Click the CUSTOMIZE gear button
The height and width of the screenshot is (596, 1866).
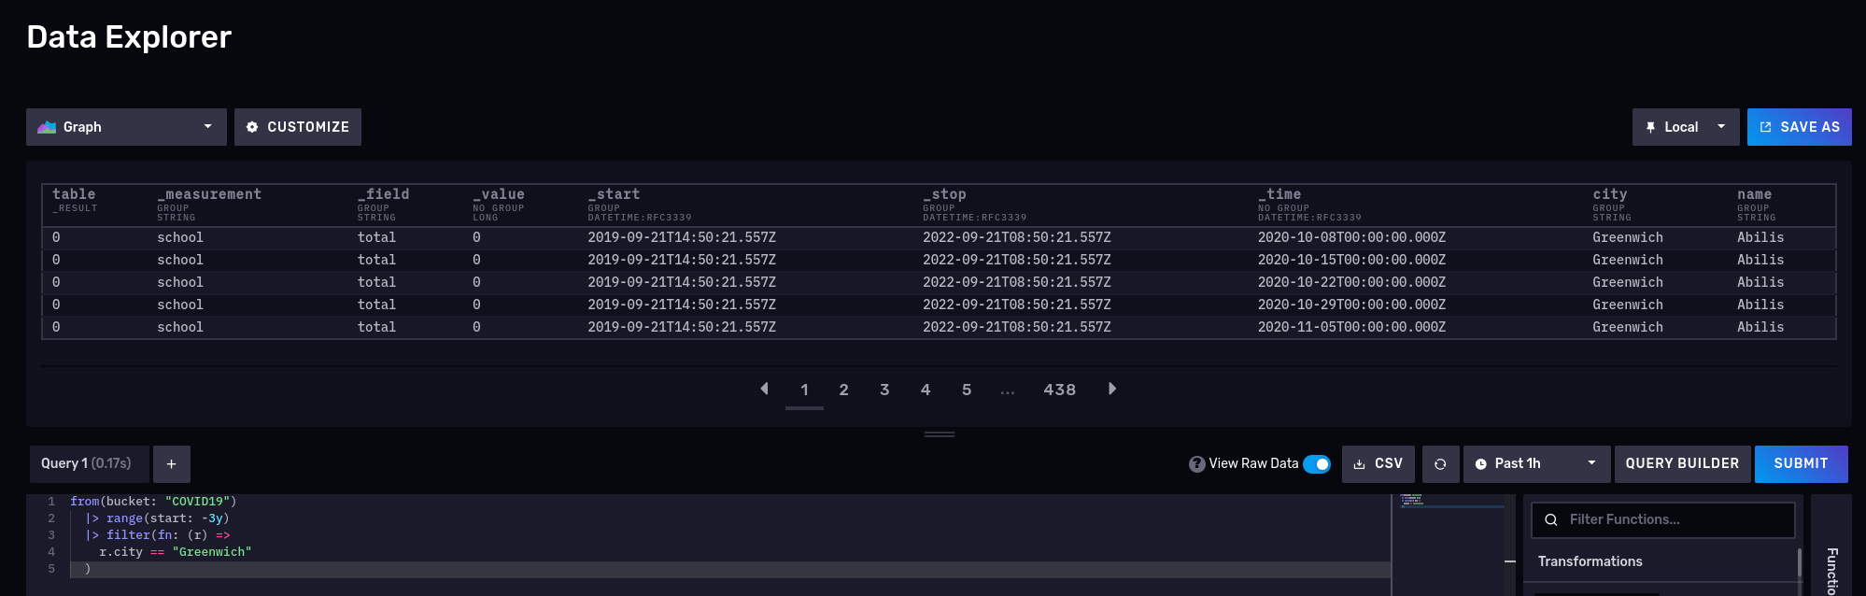pyautogui.click(x=297, y=127)
